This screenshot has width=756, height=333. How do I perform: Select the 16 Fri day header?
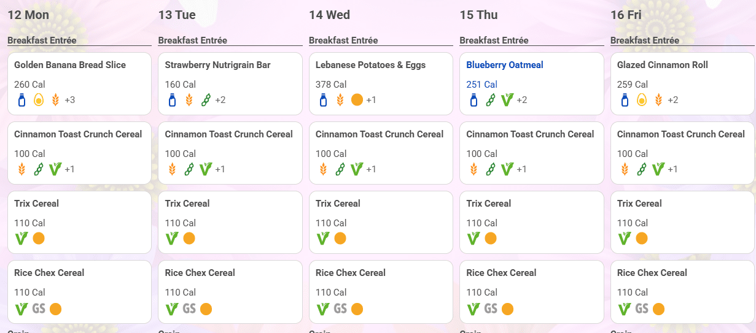pyautogui.click(x=626, y=15)
